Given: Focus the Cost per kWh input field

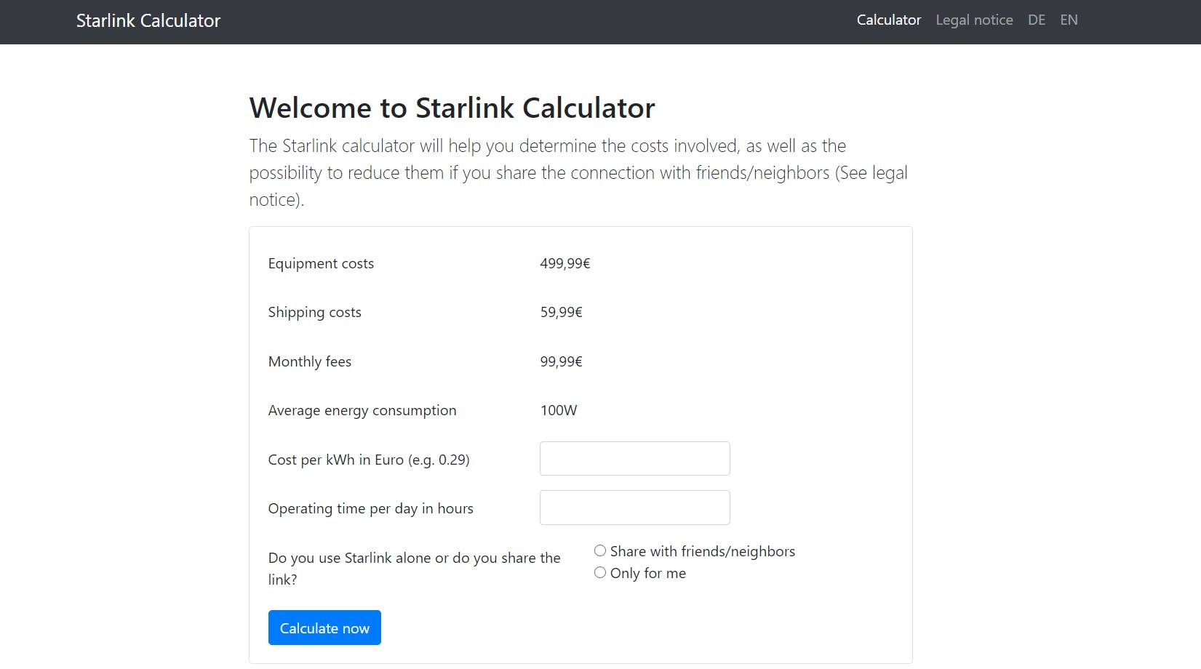Looking at the screenshot, I should 634,459.
